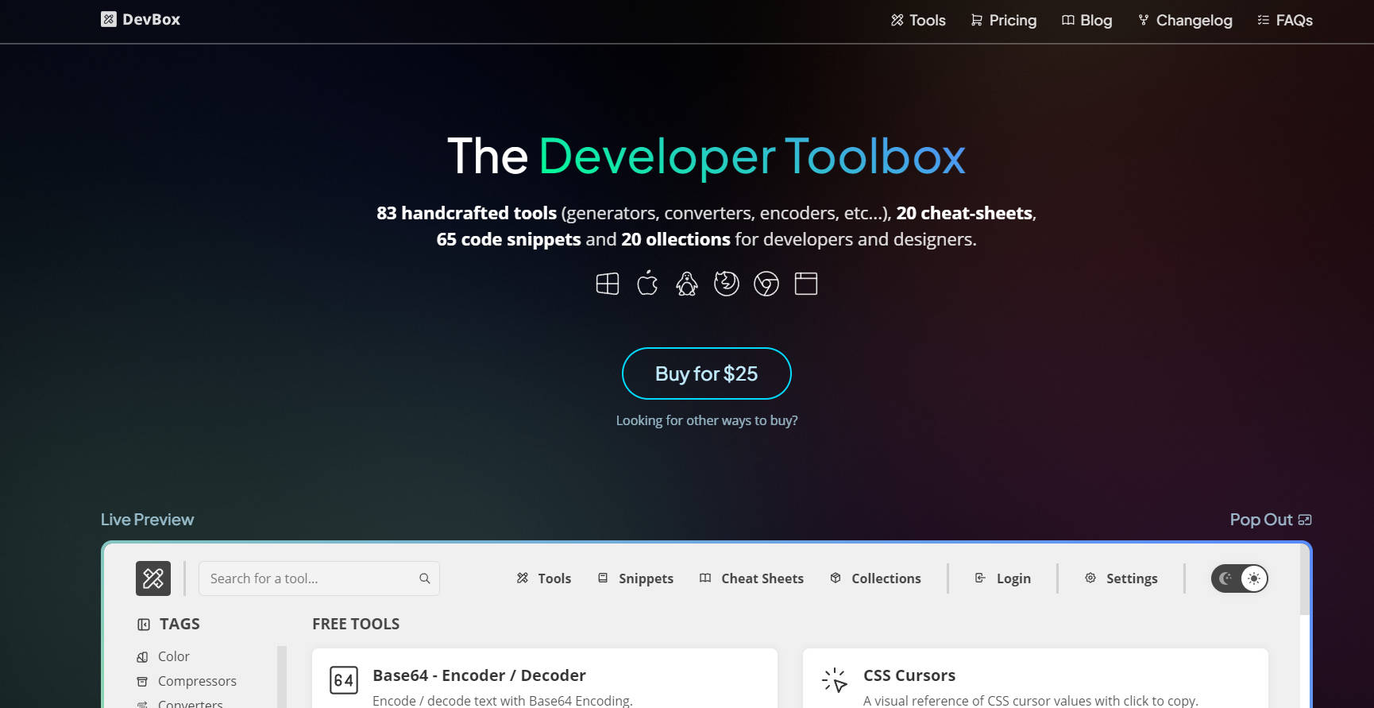Open the Base64 Encoder / Decoder tool card
The image size is (1374, 708).
click(545, 679)
